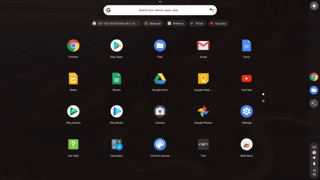This screenshot has height=180, width=320.
Task: Open the Chrome app
Action: (x=73, y=45)
